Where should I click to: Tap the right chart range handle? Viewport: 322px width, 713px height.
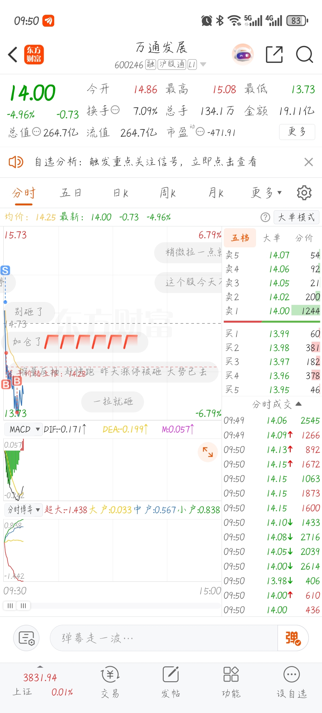click(x=23, y=606)
